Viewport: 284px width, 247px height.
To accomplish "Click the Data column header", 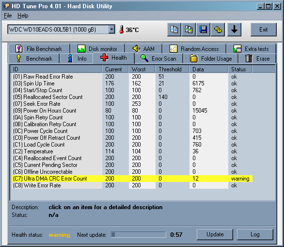I will [208, 69].
